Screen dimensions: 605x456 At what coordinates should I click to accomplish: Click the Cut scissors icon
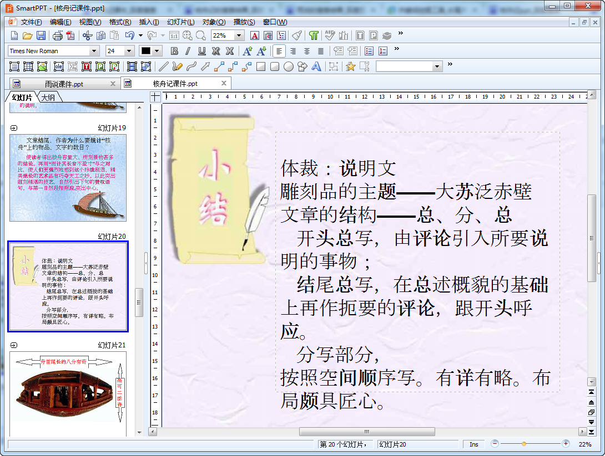(x=87, y=35)
